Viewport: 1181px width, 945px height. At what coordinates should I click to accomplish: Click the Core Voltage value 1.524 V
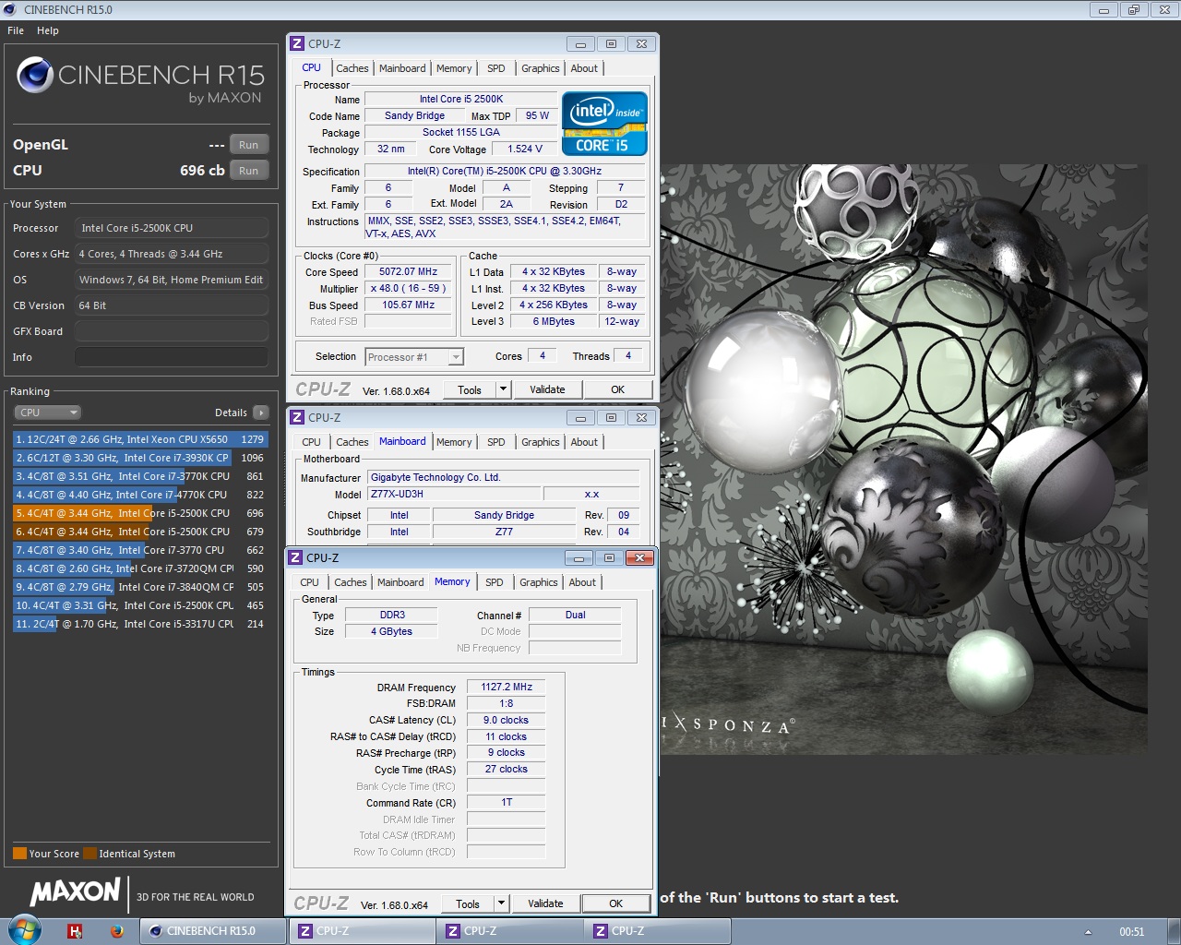(x=525, y=149)
